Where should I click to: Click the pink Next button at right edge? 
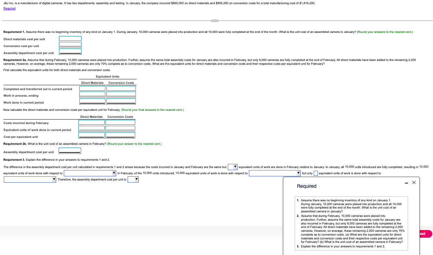426,234
